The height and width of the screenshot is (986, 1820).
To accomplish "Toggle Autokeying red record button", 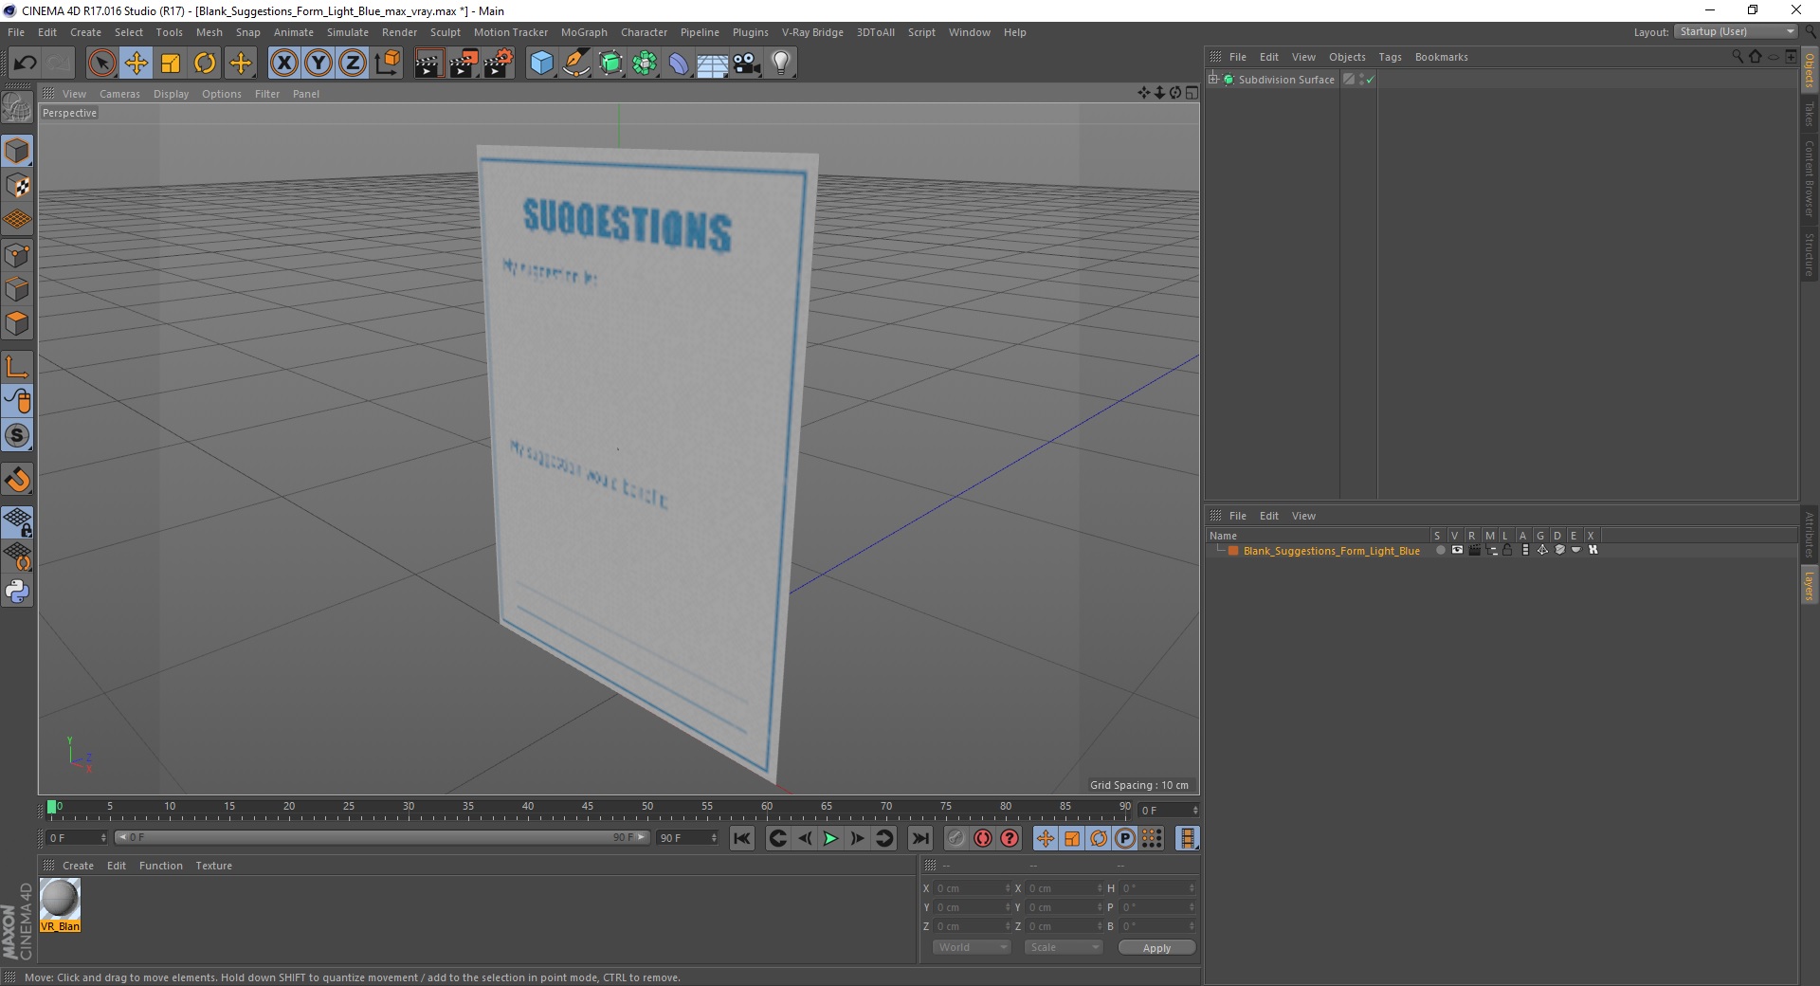I will [x=983, y=838].
